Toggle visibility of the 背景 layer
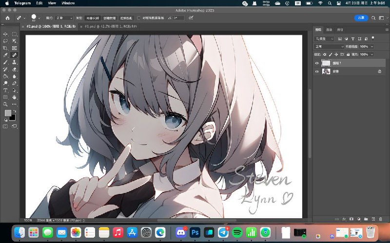Screen dimensions: 390x243 (x=317, y=71)
